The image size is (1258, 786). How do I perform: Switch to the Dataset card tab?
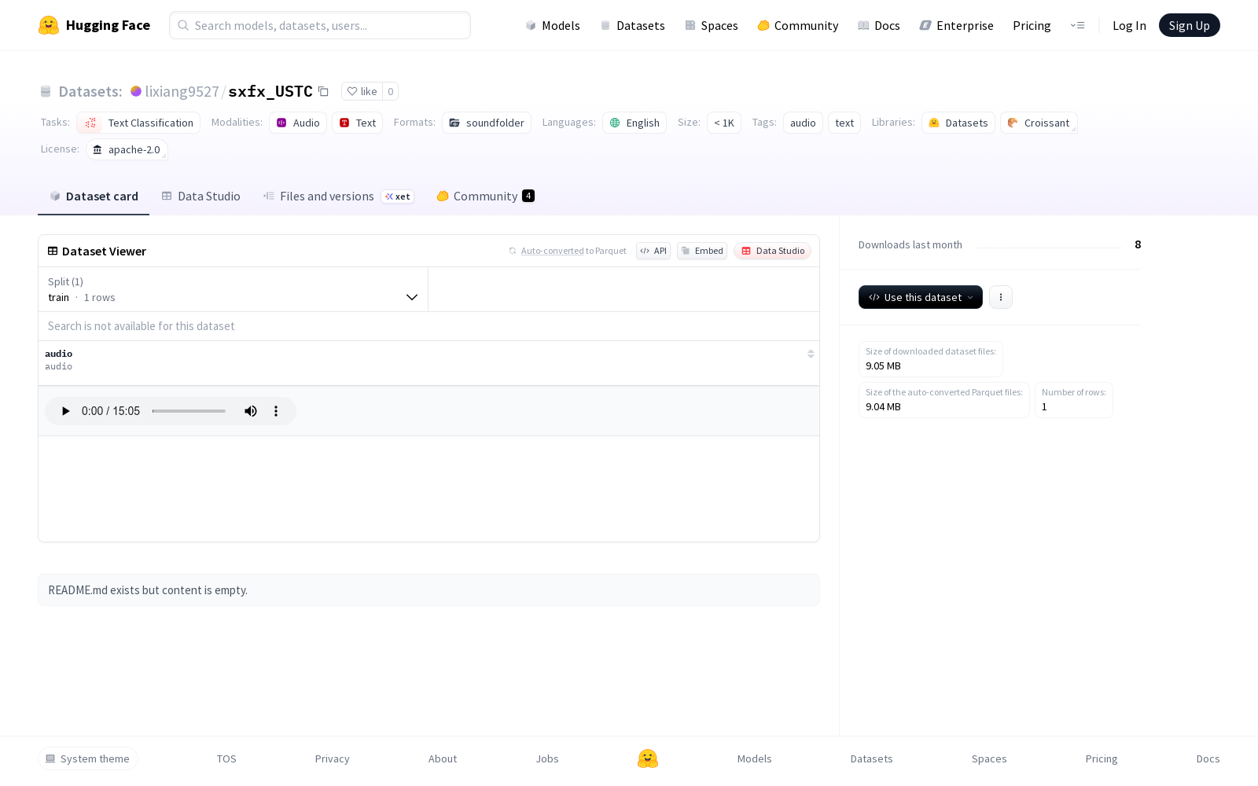94,196
